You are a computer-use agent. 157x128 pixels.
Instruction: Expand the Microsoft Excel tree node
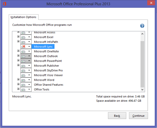(x=18, y=36)
